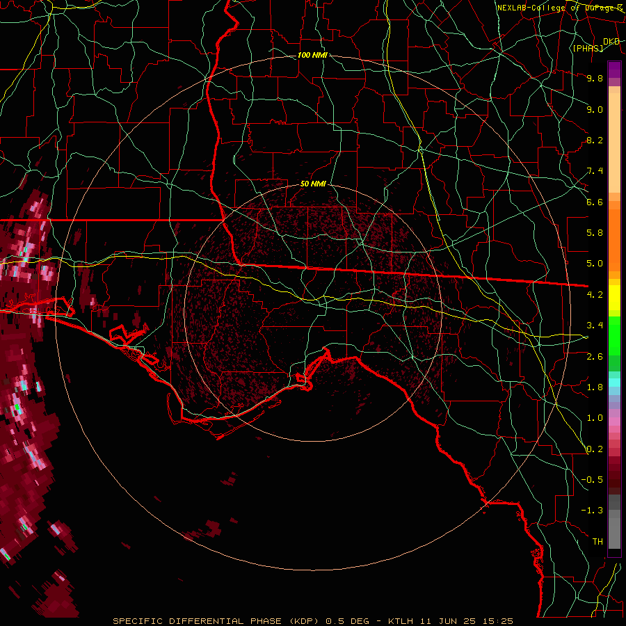Click the bright green color bar segment
This screenshot has height=626, width=626.
(614, 336)
